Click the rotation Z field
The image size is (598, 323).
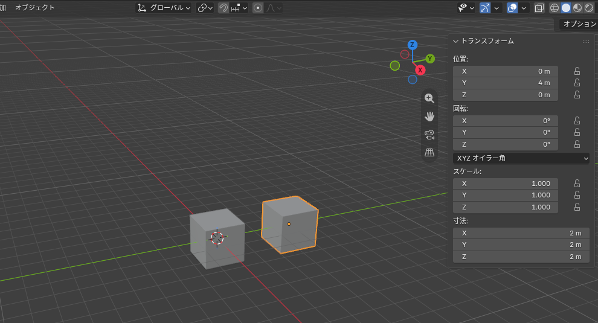pos(506,144)
